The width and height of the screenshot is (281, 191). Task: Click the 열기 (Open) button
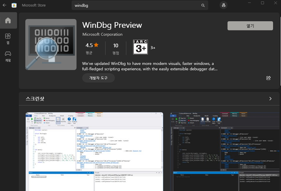pyautogui.click(x=250, y=26)
